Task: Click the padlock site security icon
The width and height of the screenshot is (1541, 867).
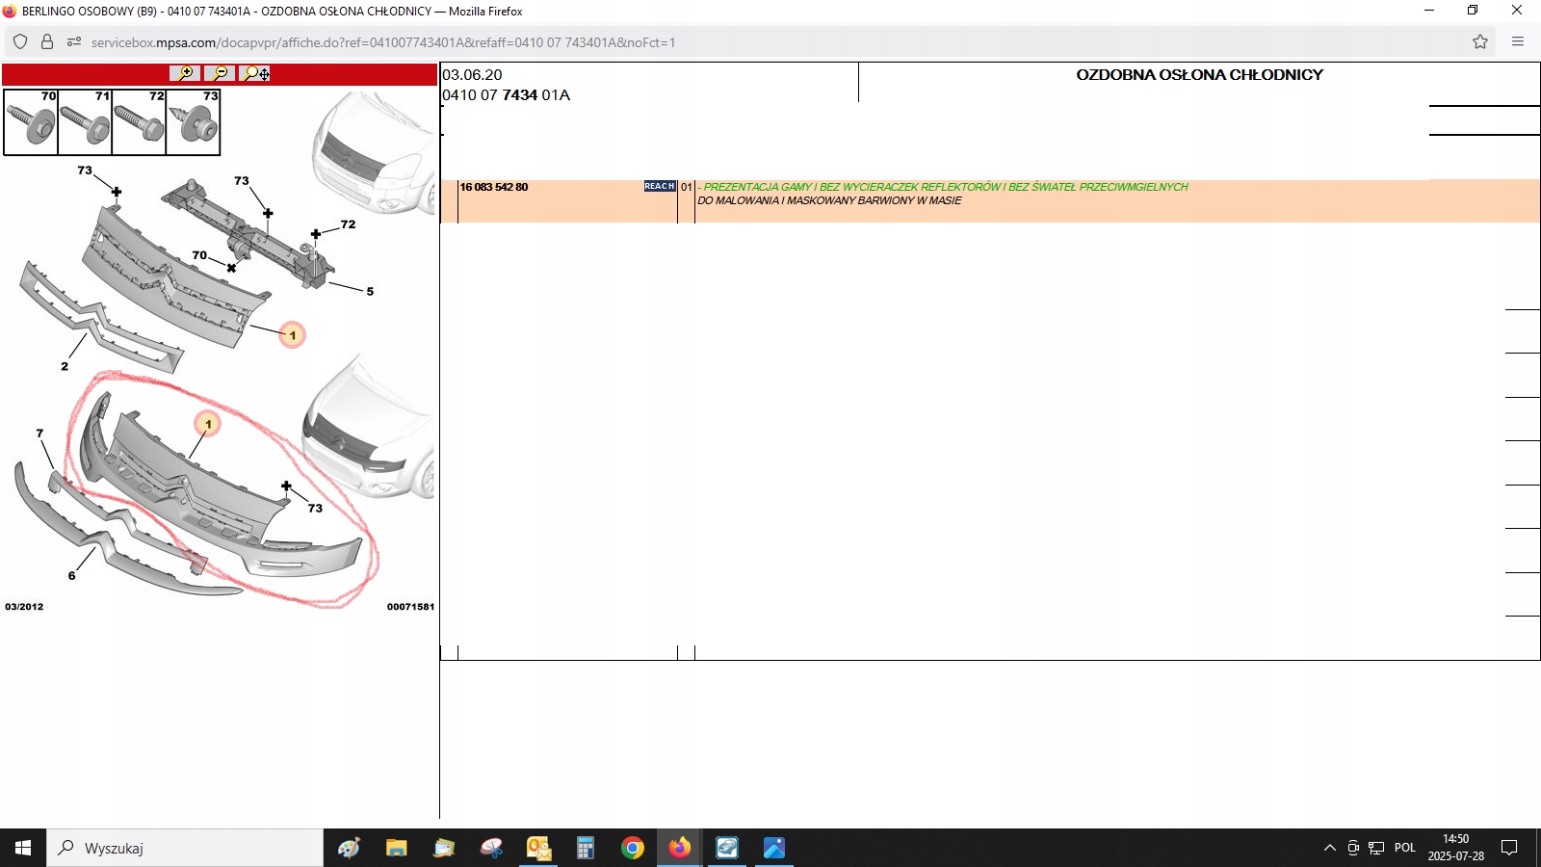Action: [x=46, y=41]
